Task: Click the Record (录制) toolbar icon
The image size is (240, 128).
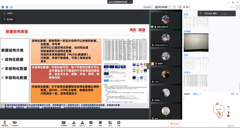Action: pyautogui.click(x=100, y=123)
